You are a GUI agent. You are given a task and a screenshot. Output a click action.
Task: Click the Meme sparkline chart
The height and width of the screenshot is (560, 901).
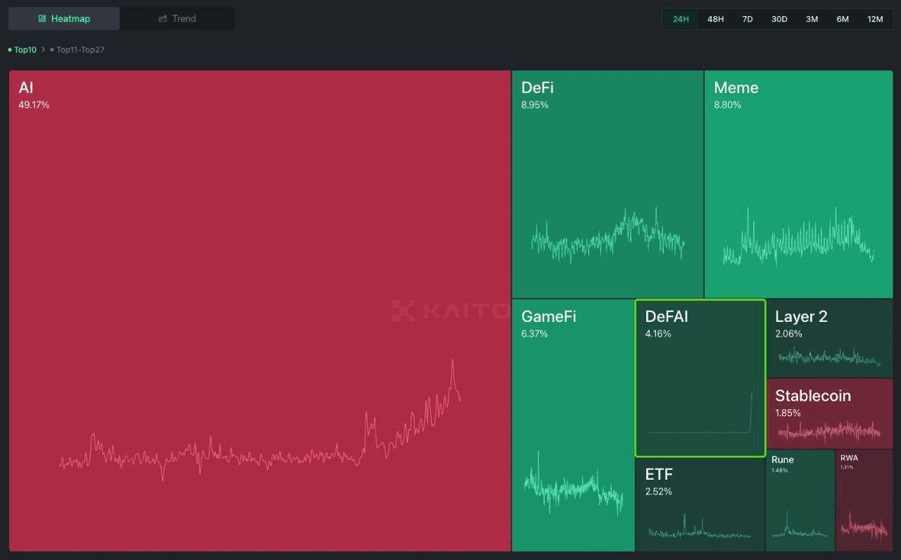click(x=799, y=236)
